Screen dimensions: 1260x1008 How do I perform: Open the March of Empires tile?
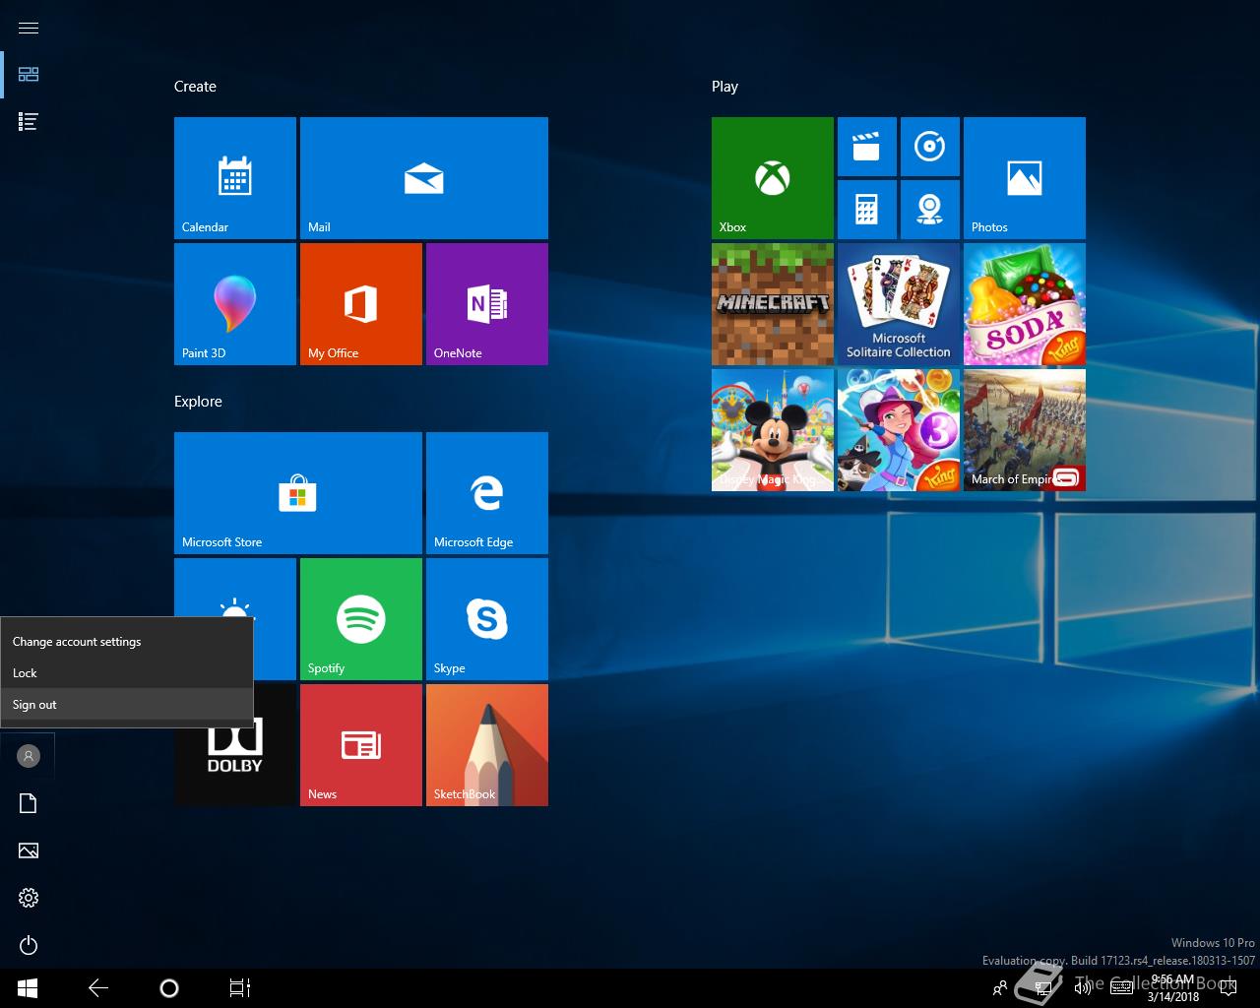[1025, 430]
